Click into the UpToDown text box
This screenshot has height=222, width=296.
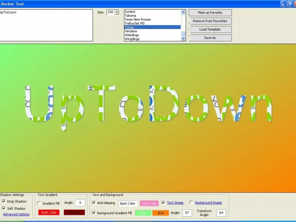[x=46, y=25]
